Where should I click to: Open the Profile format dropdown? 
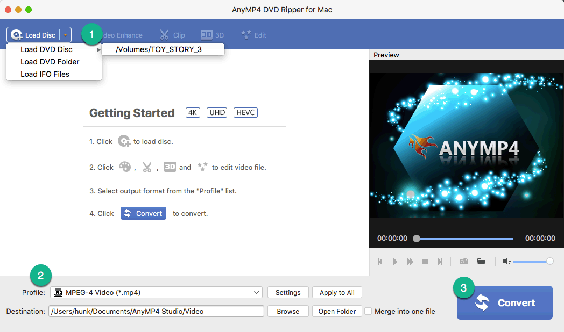coord(157,293)
